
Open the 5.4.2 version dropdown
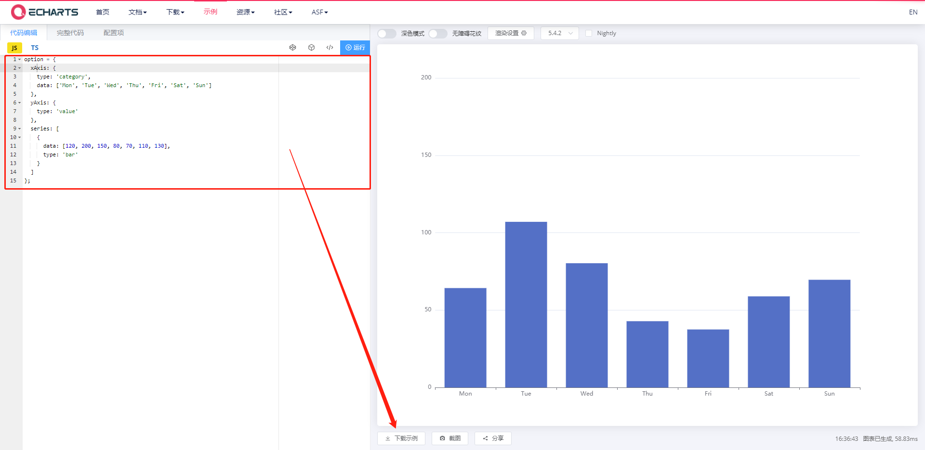[x=560, y=33]
